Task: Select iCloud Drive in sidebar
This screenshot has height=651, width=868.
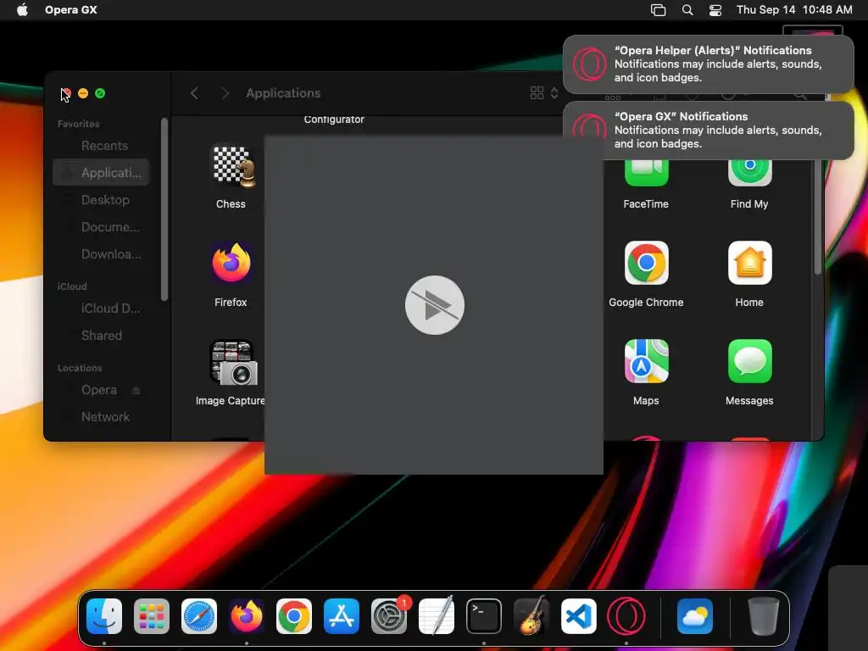Action: [x=102, y=309]
